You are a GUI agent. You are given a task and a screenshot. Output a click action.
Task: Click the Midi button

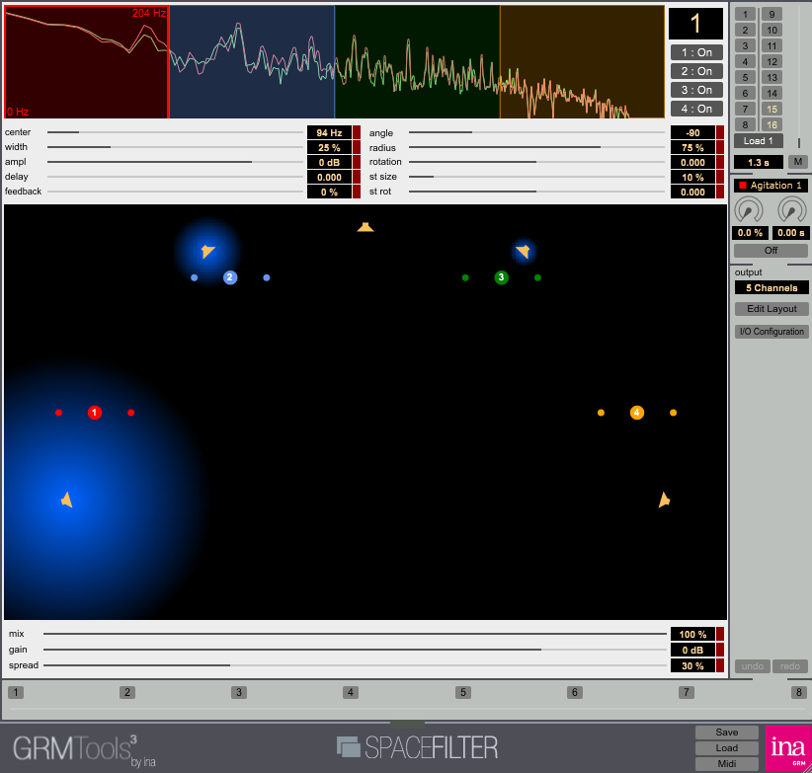click(727, 764)
